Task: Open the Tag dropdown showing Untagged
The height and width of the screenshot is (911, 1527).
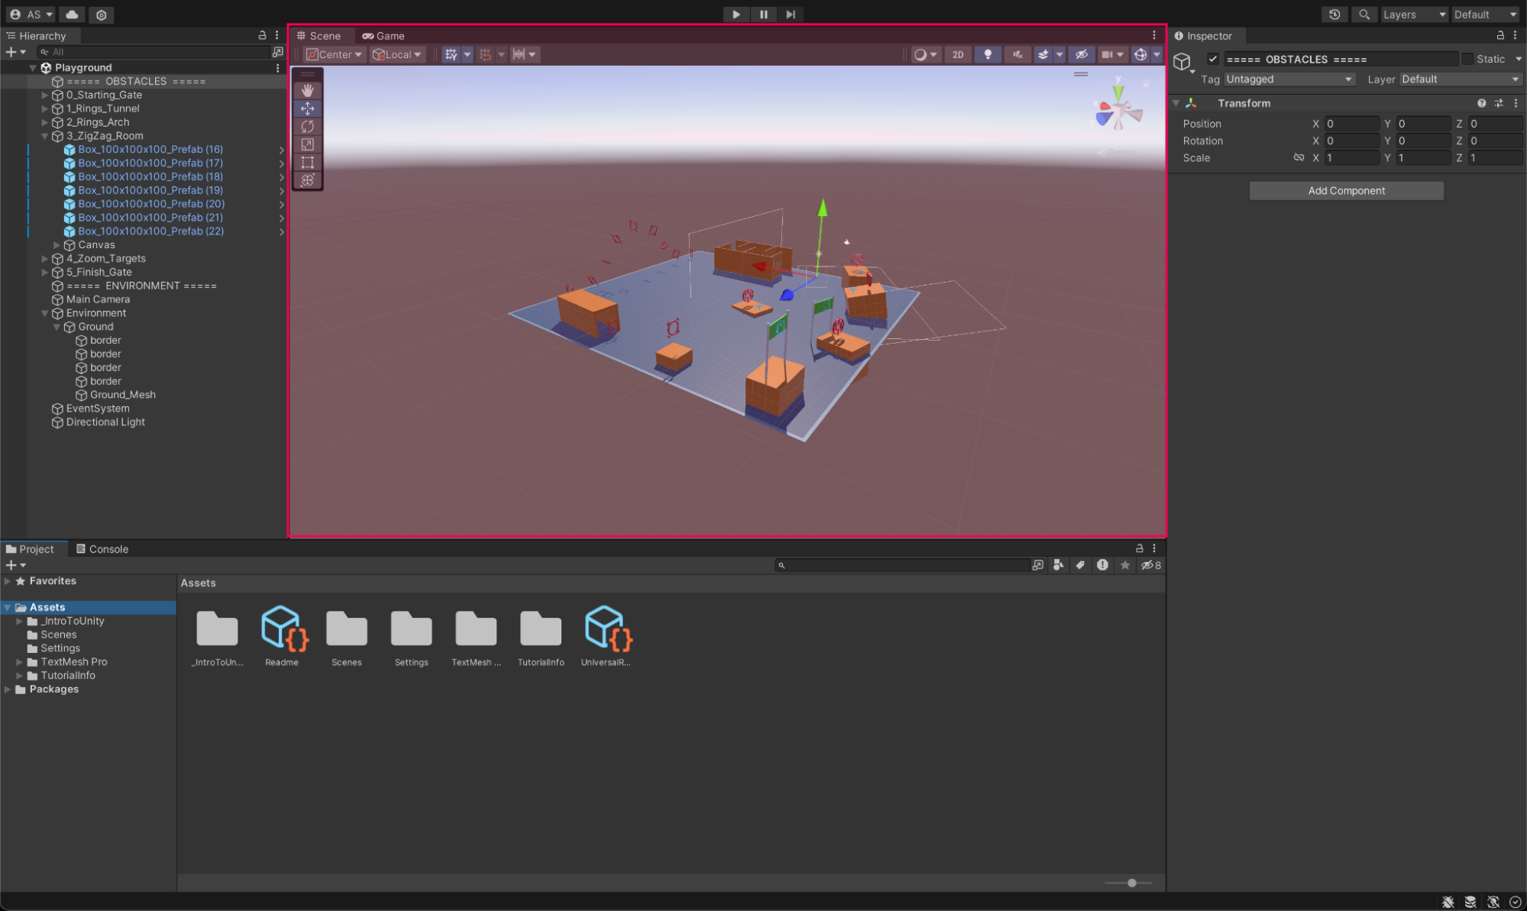Action: point(1289,79)
